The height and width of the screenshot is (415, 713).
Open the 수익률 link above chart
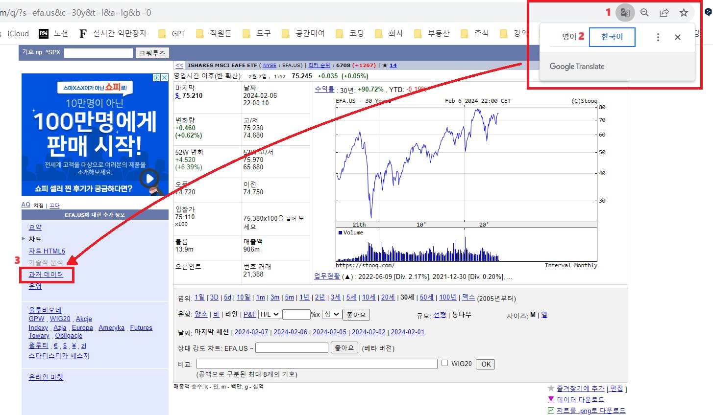[x=324, y=89]
